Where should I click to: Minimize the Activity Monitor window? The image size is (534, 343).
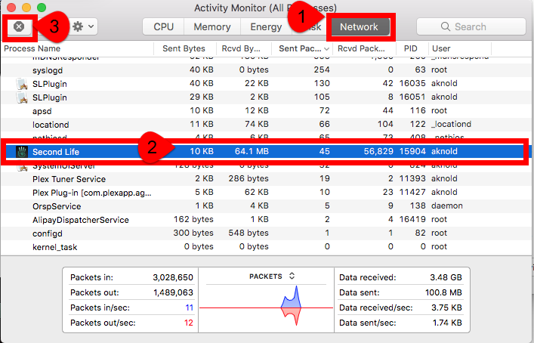pos(26,7)
